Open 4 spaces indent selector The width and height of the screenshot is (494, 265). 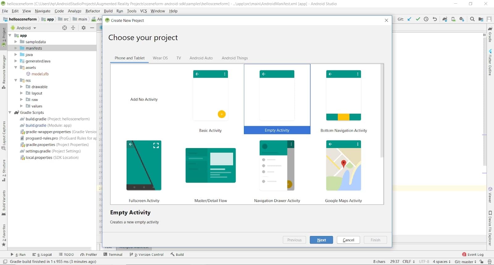click(x=442, y=262)
